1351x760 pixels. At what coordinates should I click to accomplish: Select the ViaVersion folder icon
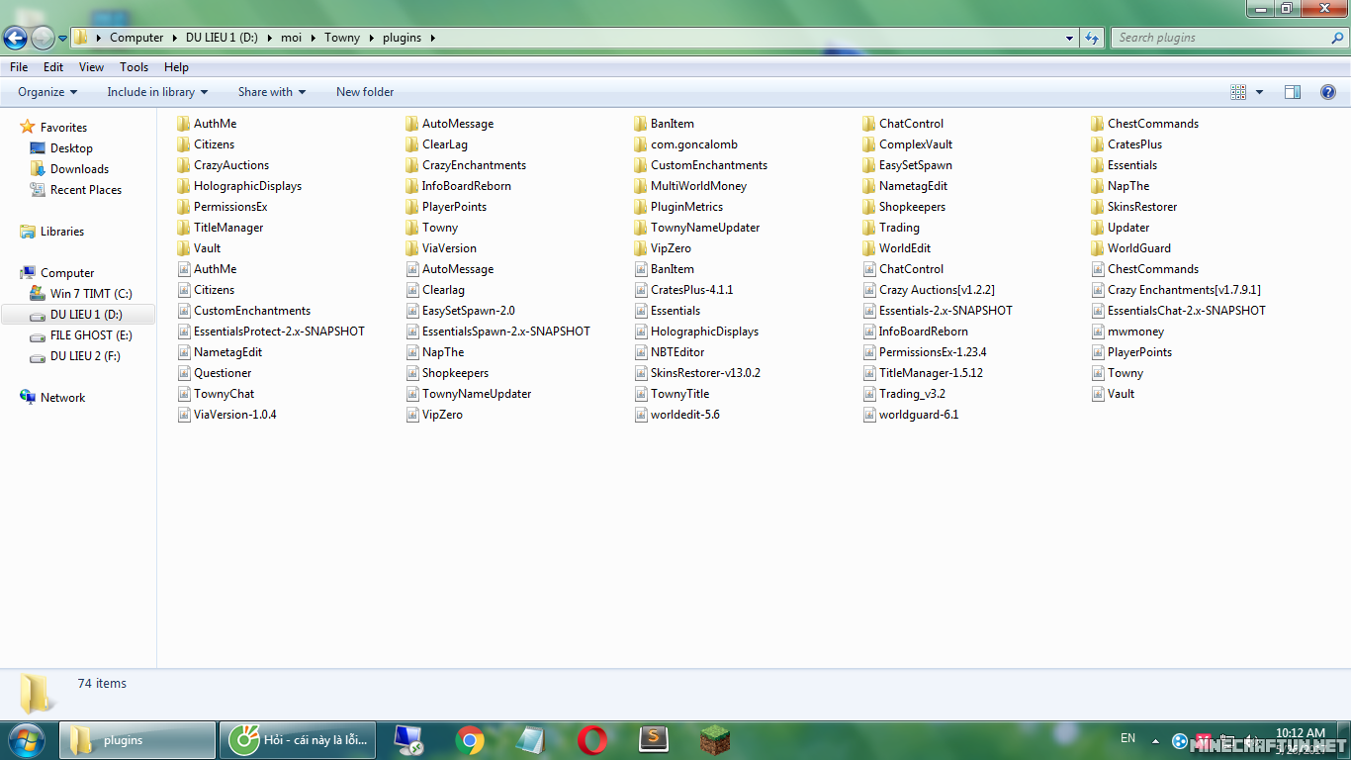click(412, 248)
